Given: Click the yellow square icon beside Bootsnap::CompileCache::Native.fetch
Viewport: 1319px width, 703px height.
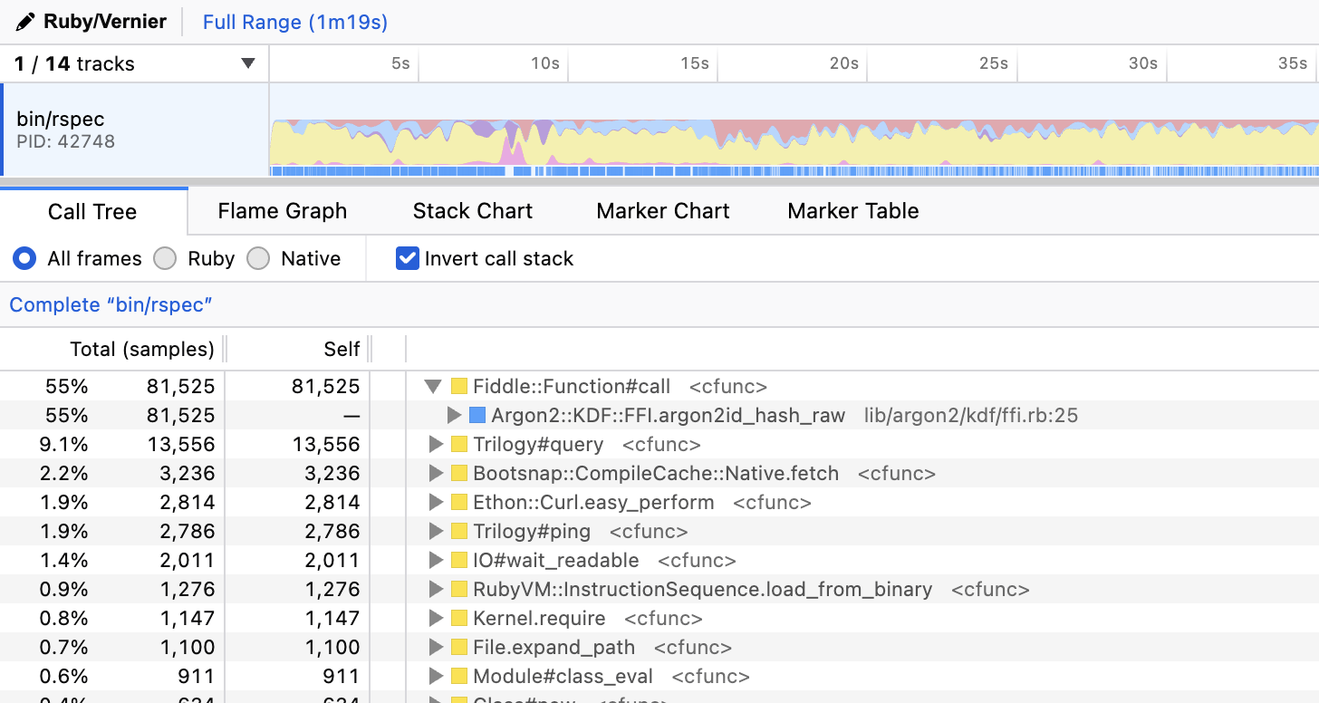Looking at the screenshot, I should [x=459, y=474].
